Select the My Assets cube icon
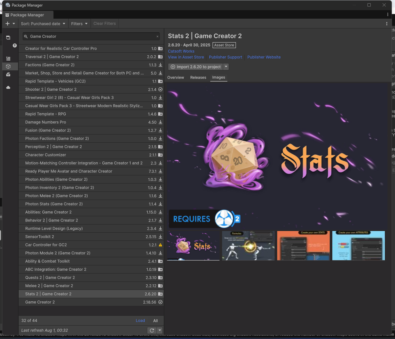395x339 pixels. pyautogui.click(x=8, y=66)
